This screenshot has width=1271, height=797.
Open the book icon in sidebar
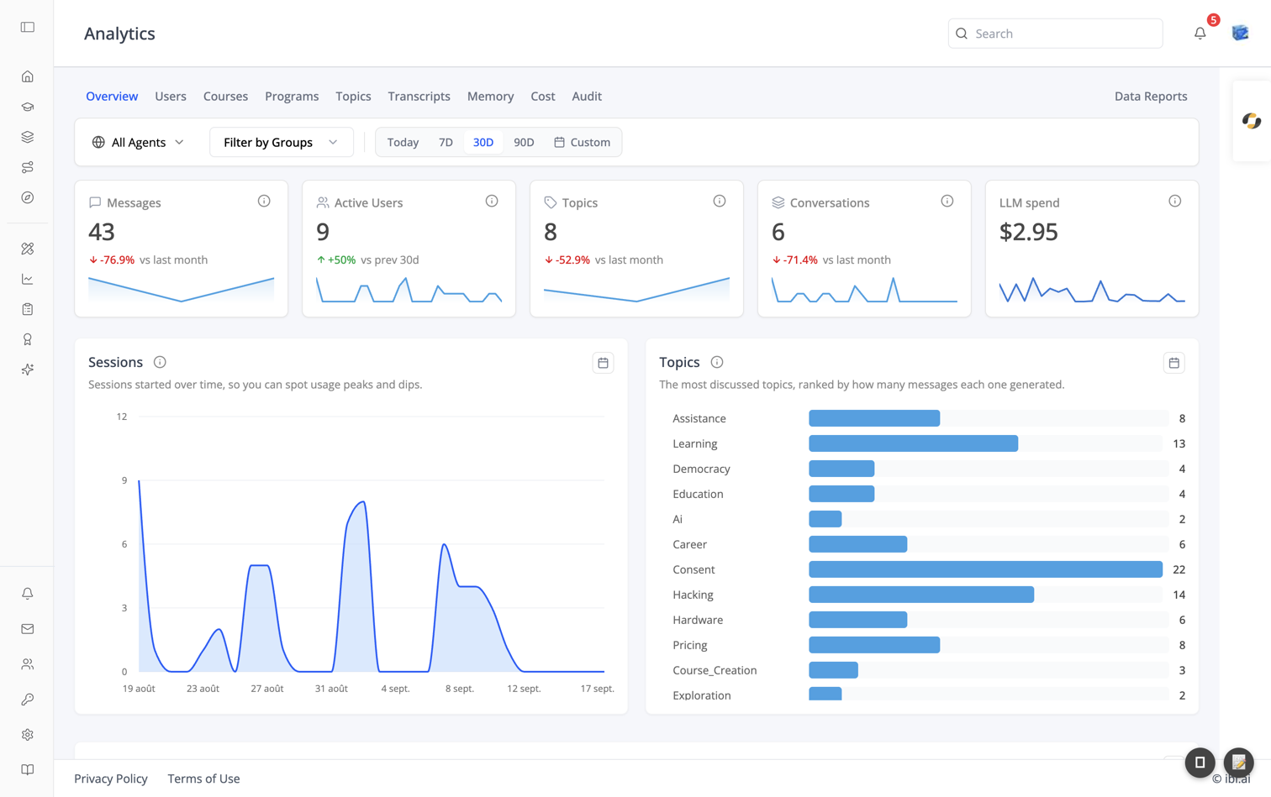click(28, 770)
